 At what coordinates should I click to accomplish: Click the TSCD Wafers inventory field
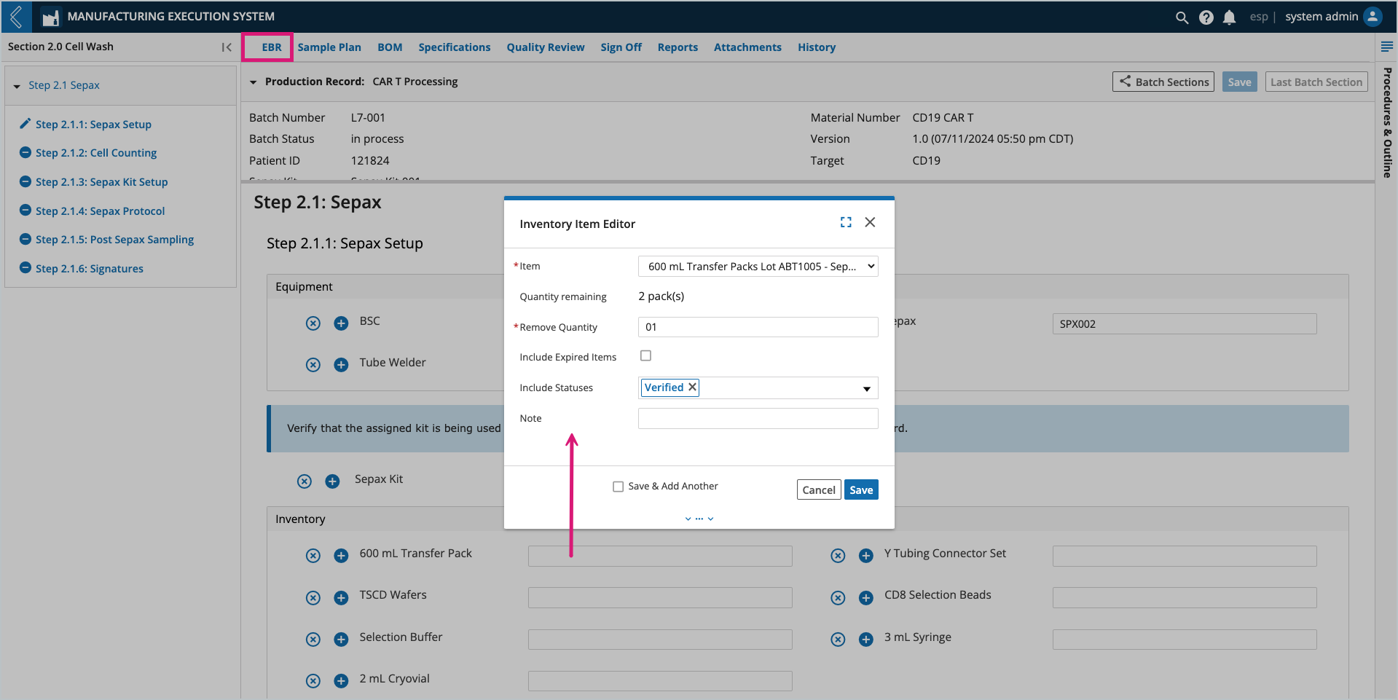(660, 598)
